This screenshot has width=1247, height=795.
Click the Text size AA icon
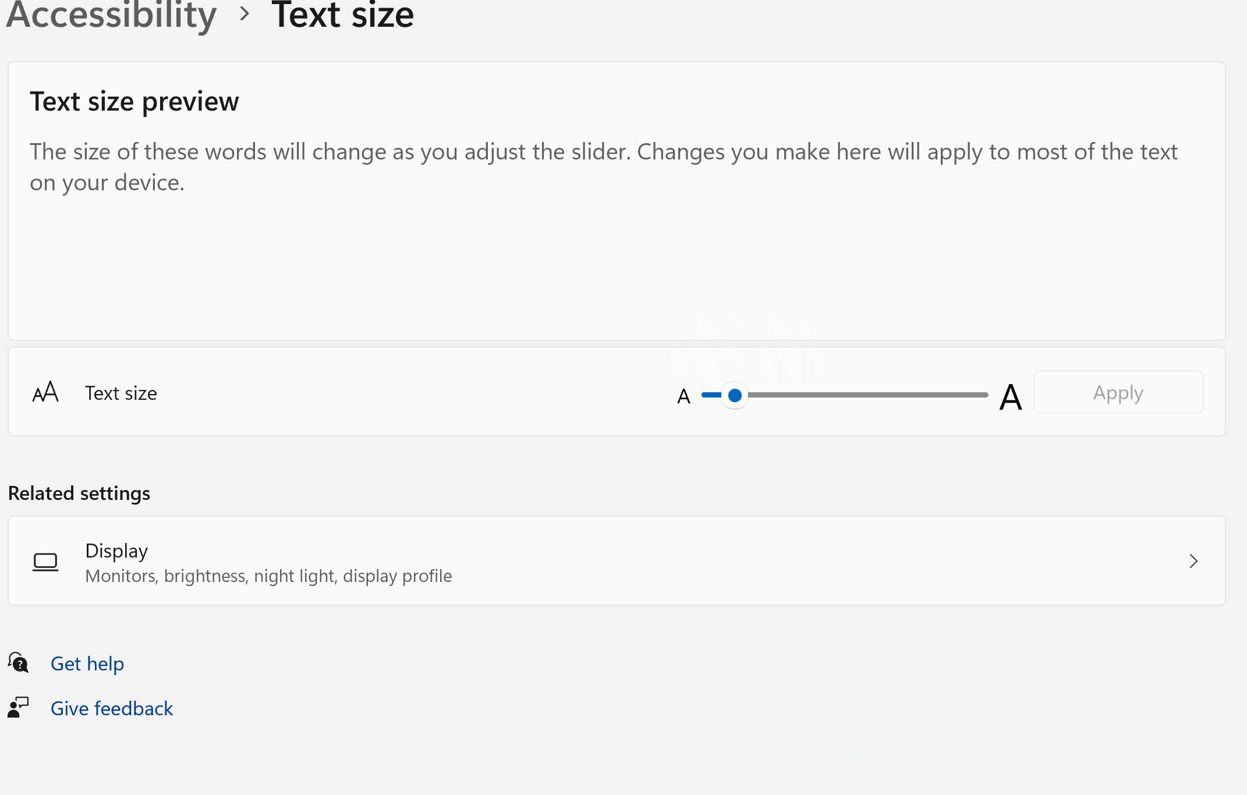pyautogui.click(x=45, y=393)
